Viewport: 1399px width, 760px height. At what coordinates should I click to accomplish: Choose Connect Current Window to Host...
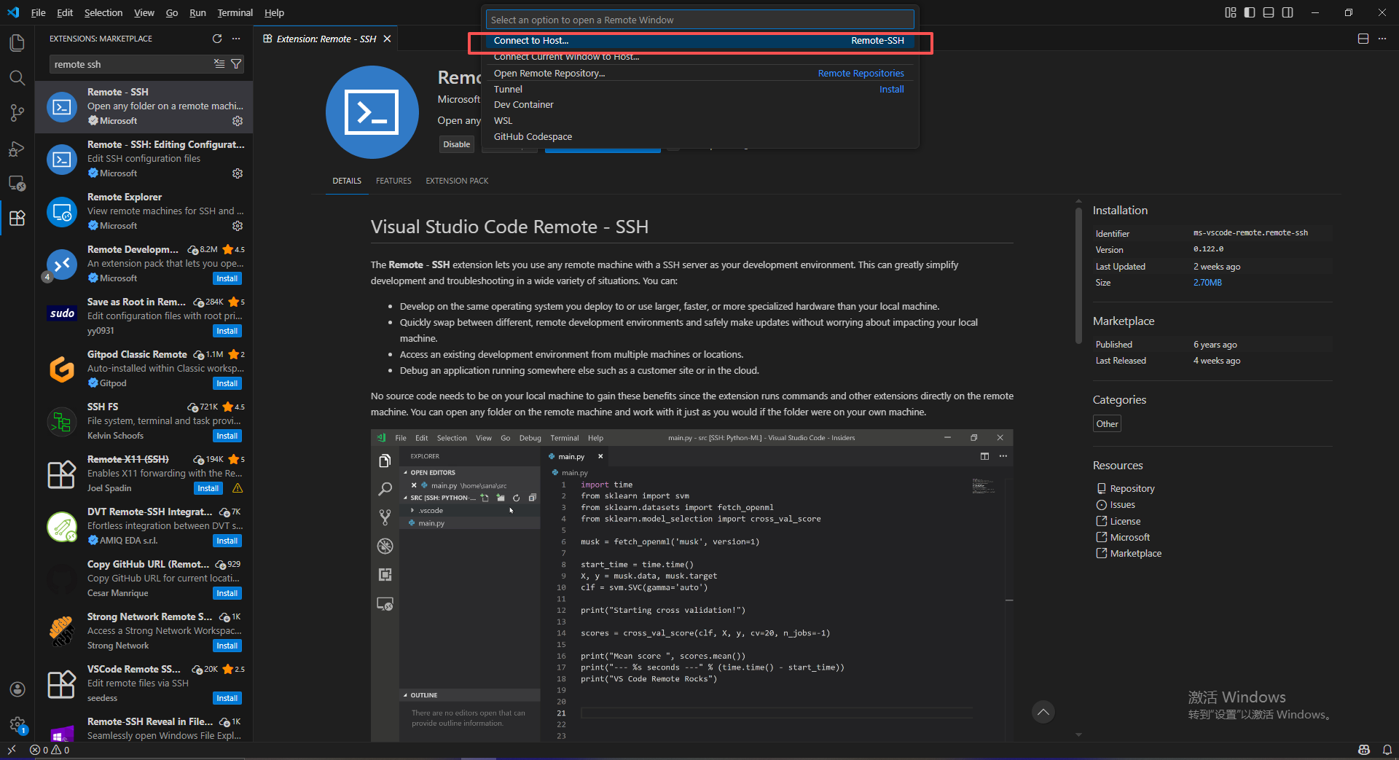pyautogui.click(x=699, y=57)
